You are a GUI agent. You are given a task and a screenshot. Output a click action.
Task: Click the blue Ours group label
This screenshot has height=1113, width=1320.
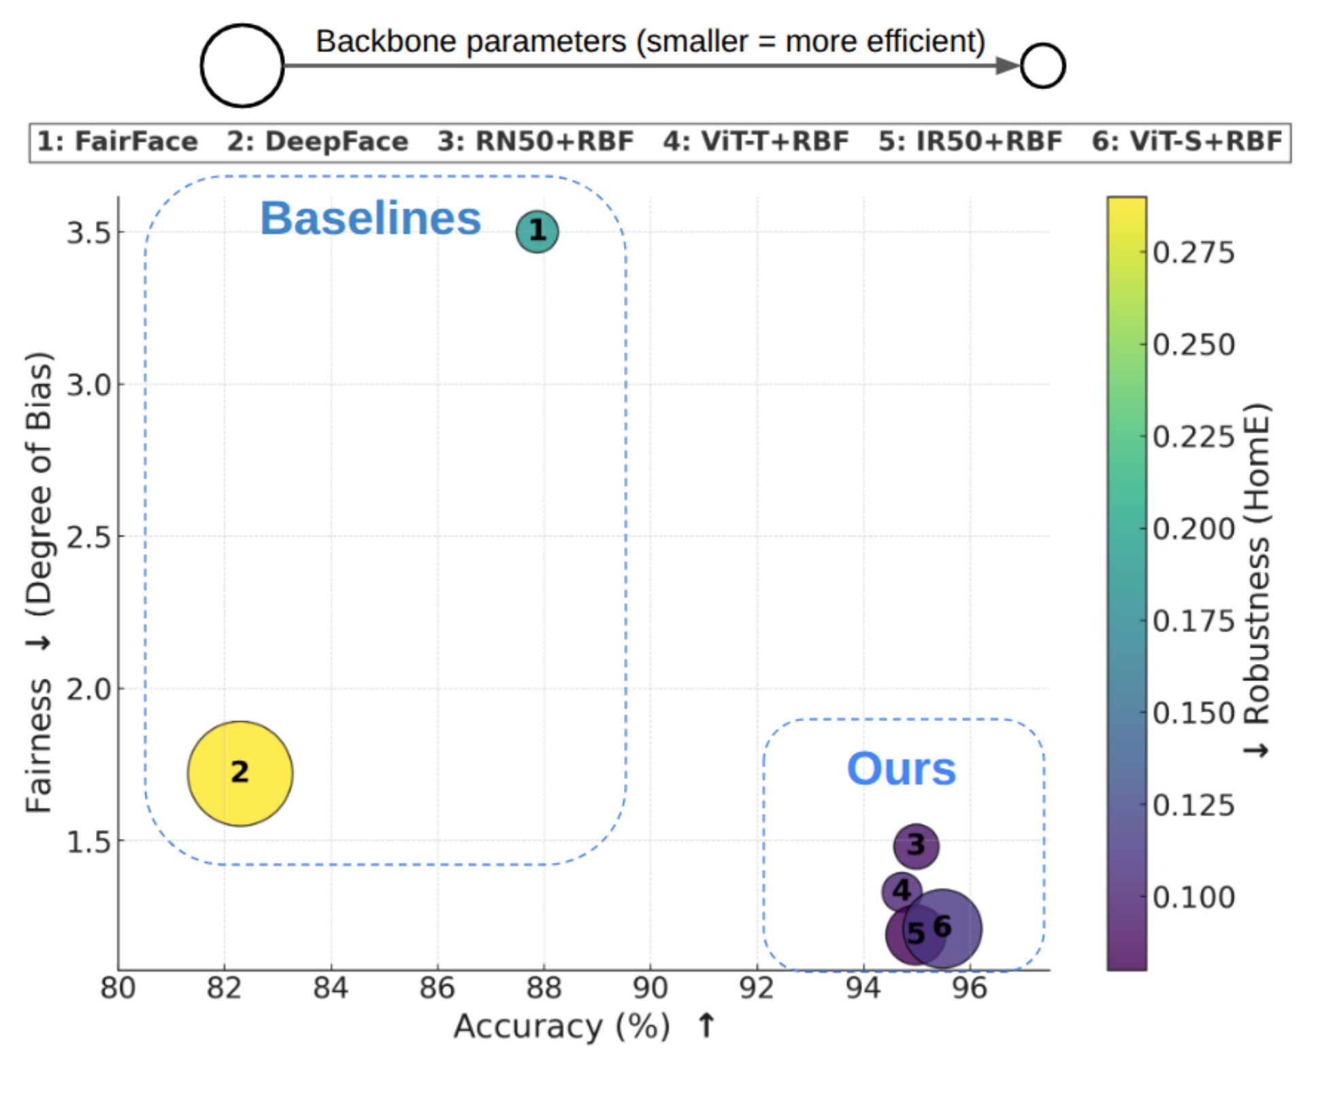[901, 769]
